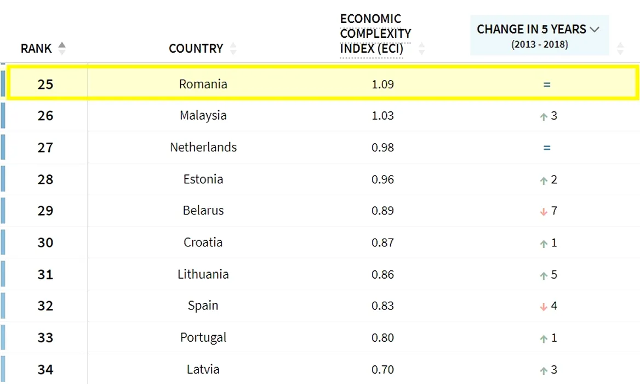Select the Portugal row's 0.80 ECI value

(382, 337)
